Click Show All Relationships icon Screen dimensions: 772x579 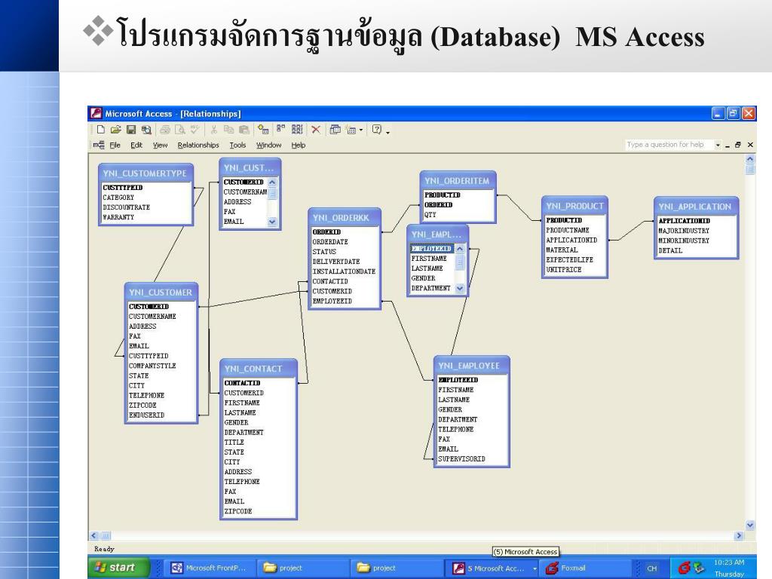coord(297,130)
